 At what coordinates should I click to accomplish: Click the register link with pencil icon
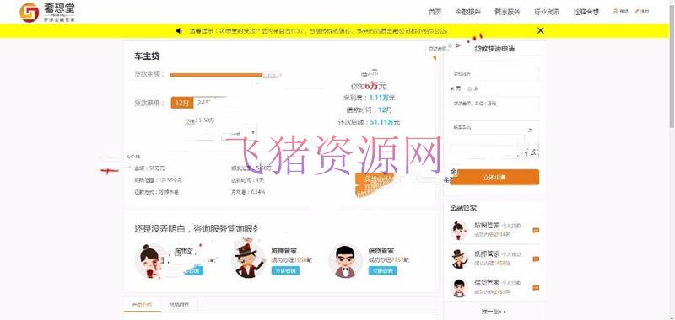point(642,12)
